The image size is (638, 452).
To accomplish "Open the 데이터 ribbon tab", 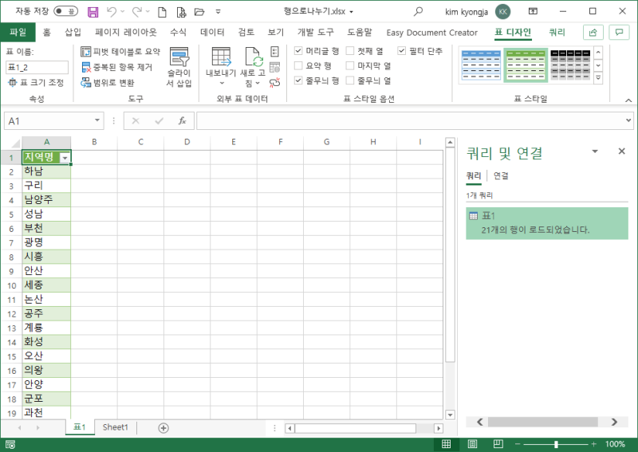I will point(212,32).
